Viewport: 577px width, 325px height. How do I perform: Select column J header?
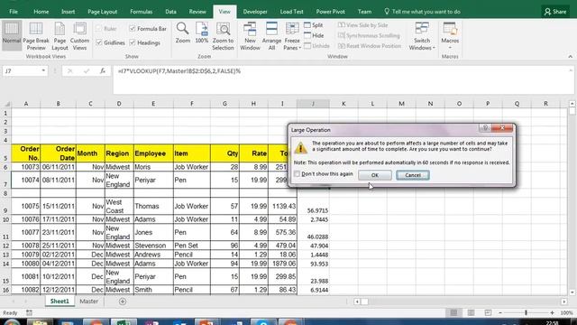(x=313, y=104)
